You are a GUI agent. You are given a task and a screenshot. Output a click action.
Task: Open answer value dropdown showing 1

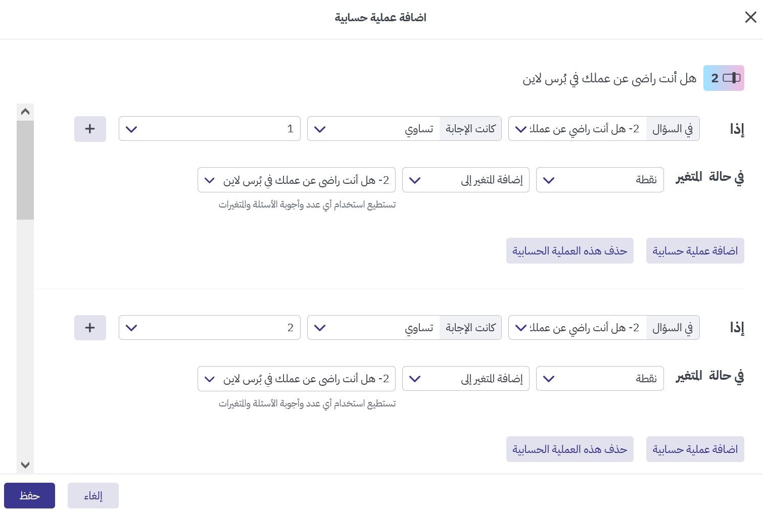[x=210, y=129]
